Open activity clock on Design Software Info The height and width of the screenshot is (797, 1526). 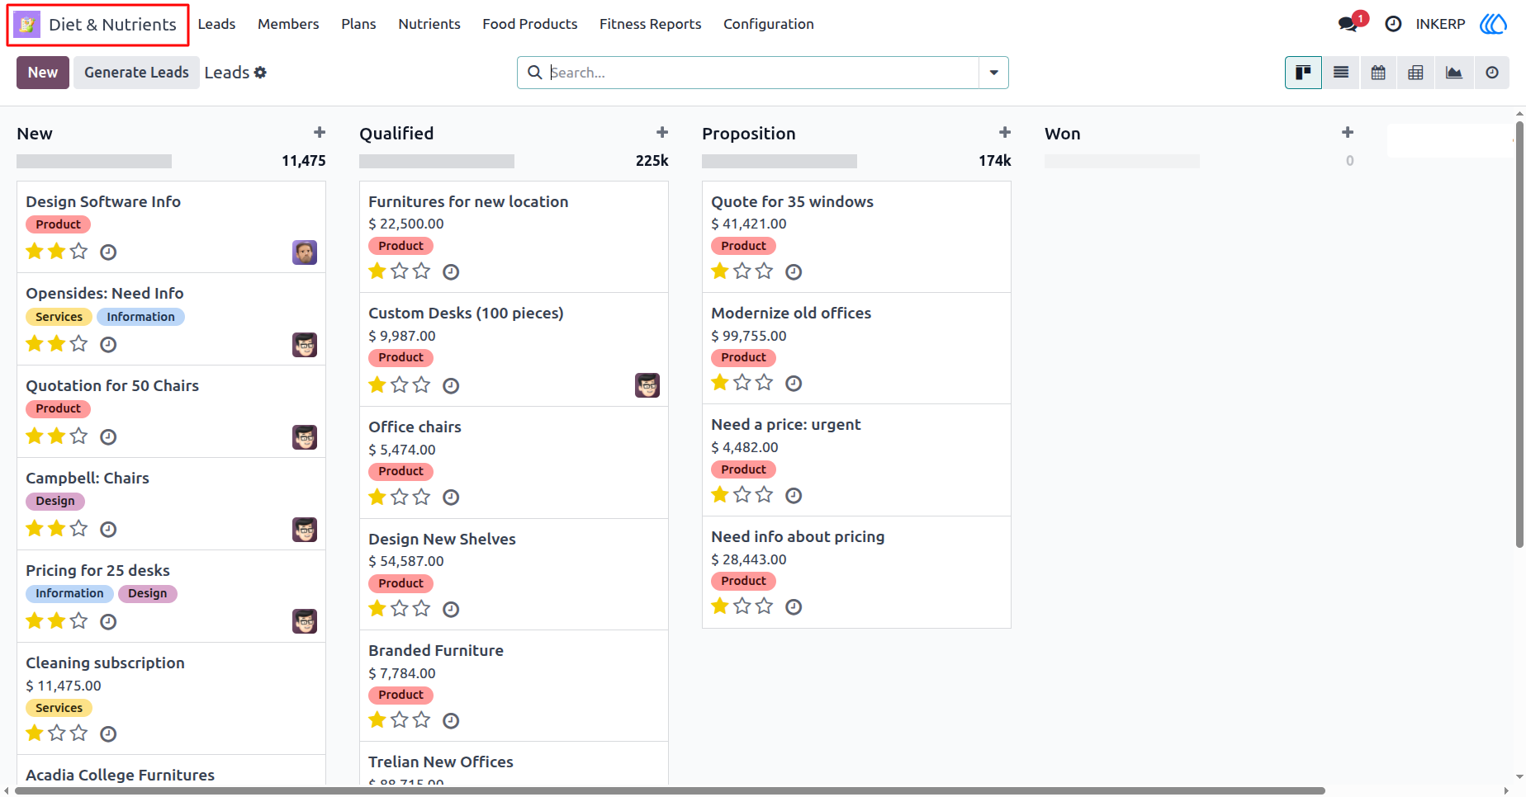[x=108, y=252]
